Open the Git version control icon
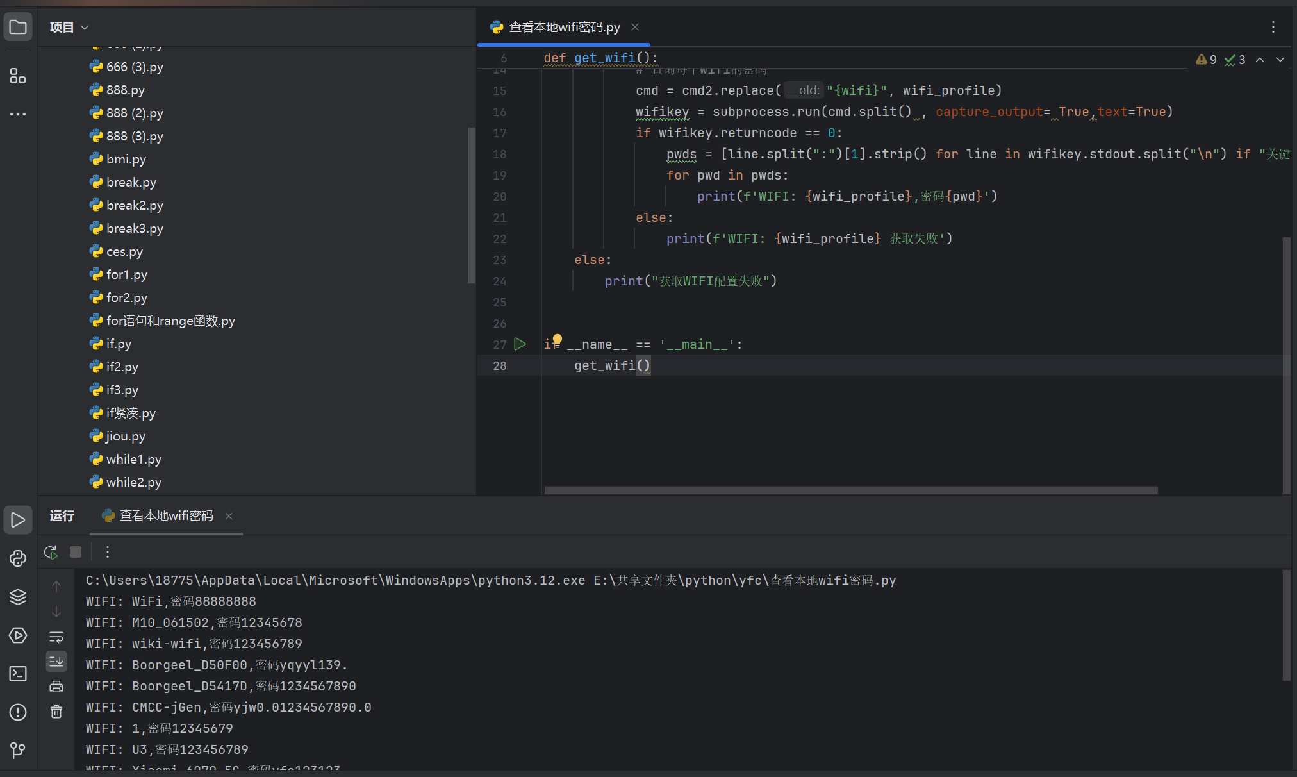Screen dimensions: 1297x777 coord(18,750)
